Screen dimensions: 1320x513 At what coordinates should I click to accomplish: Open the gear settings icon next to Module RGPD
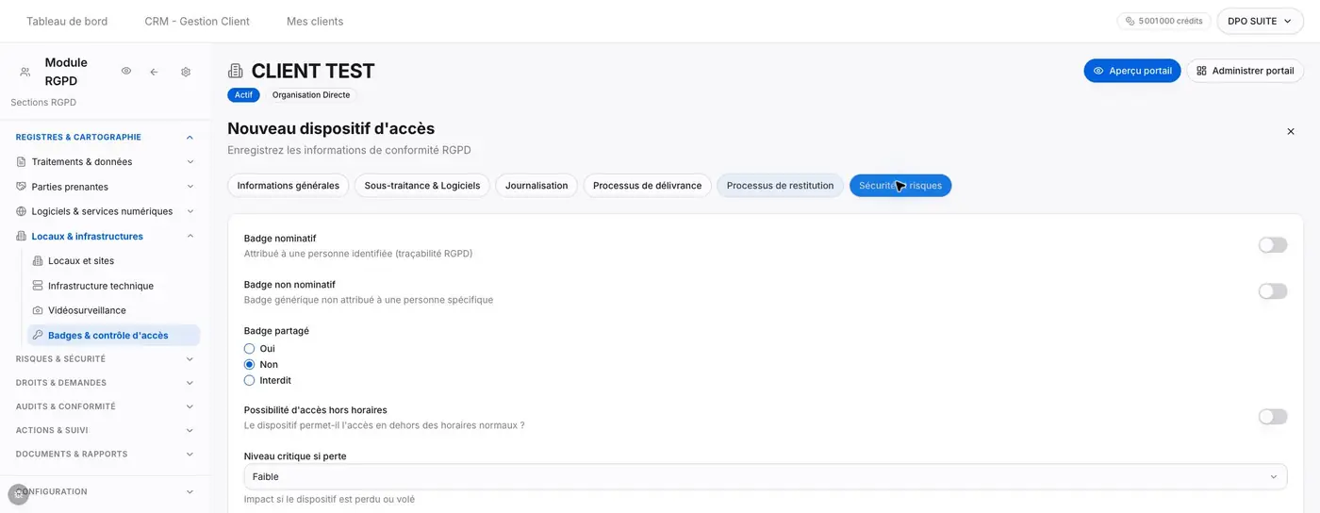click(186, 72)
